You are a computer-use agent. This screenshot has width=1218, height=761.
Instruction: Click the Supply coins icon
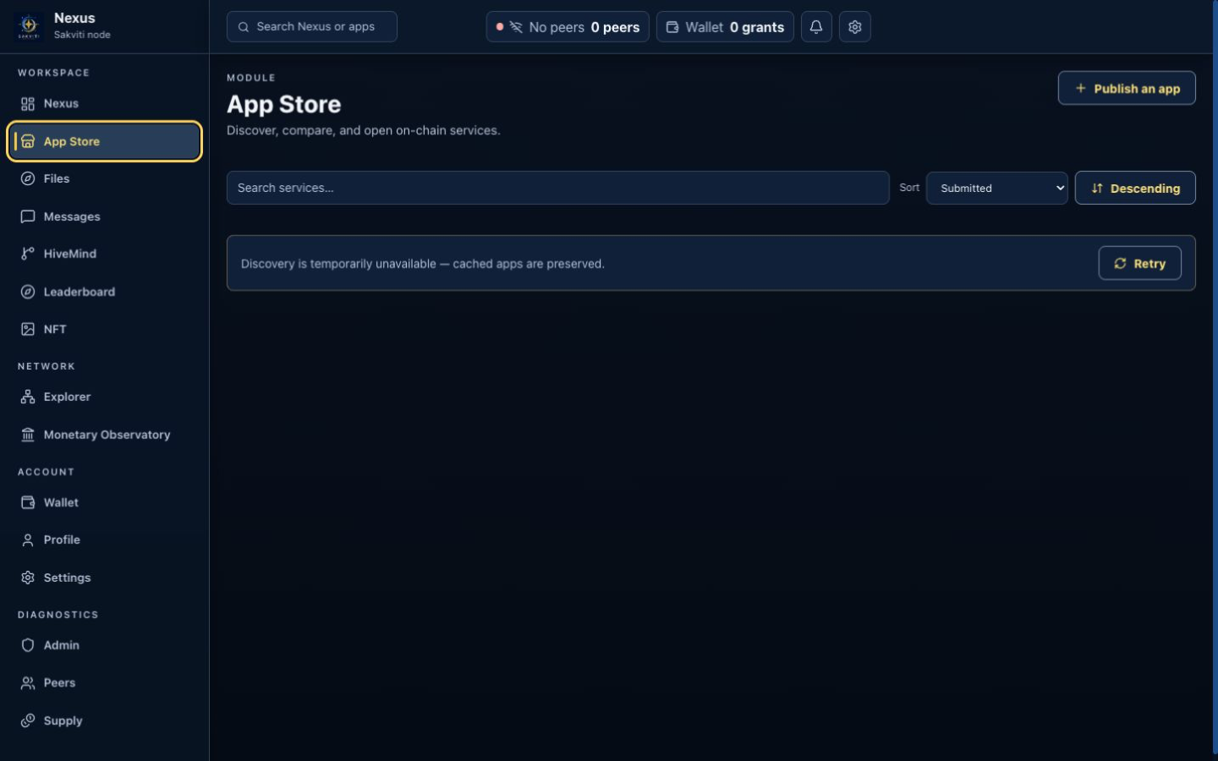tap(28, 720)
